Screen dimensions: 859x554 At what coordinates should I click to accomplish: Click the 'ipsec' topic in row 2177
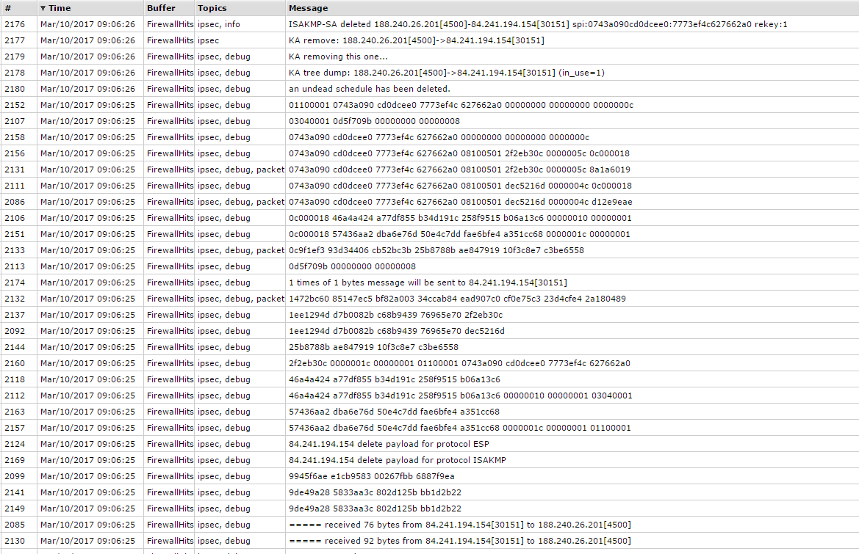(208, 40)
